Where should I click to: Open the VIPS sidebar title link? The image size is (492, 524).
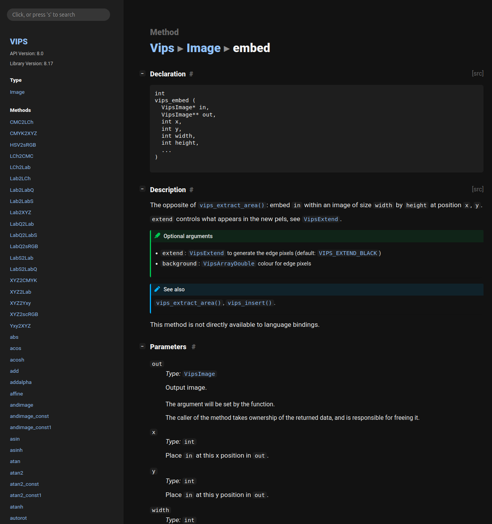19,42
